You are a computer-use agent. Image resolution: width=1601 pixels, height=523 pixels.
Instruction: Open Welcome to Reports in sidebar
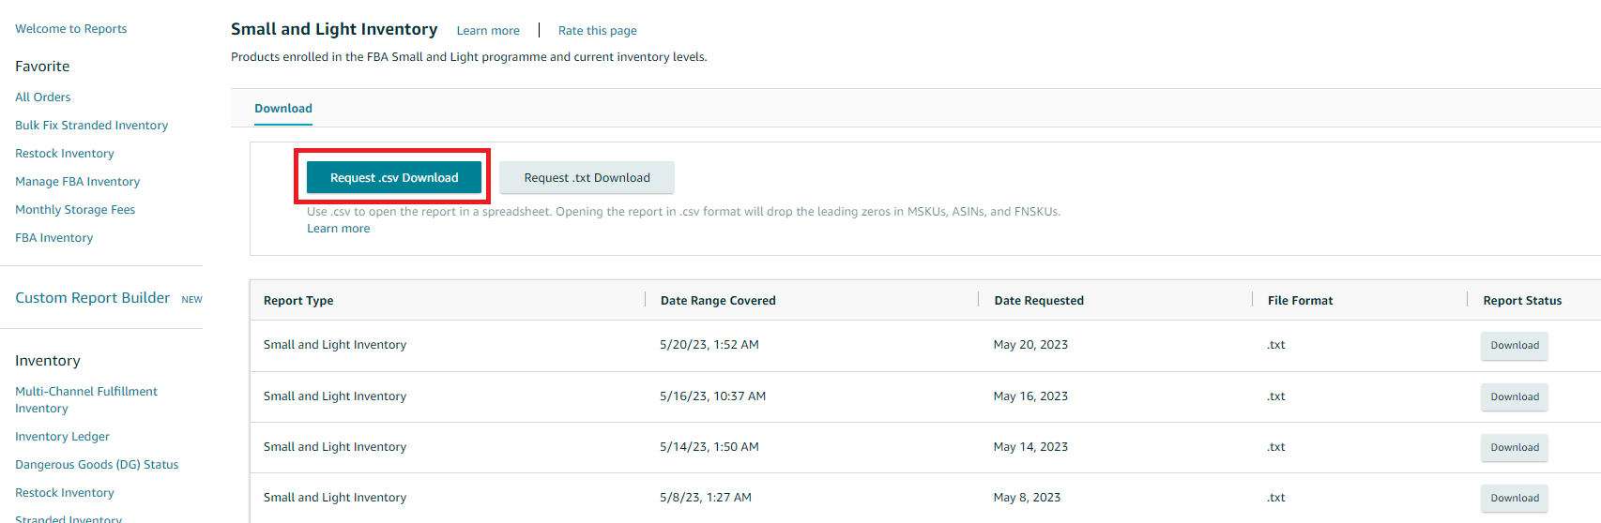(71, 29)
